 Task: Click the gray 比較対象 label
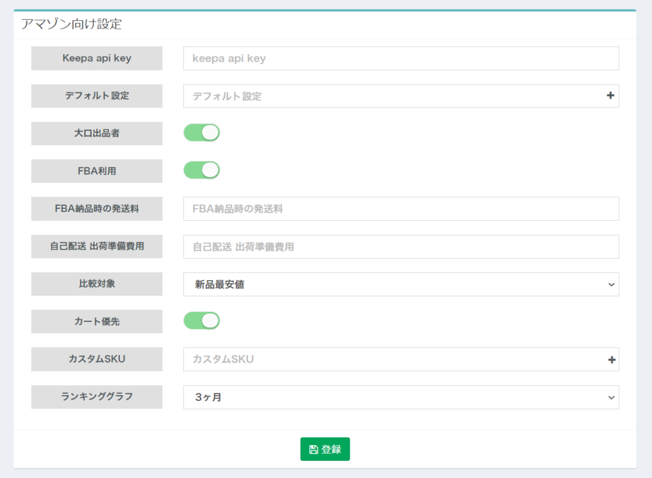[97, 285]
